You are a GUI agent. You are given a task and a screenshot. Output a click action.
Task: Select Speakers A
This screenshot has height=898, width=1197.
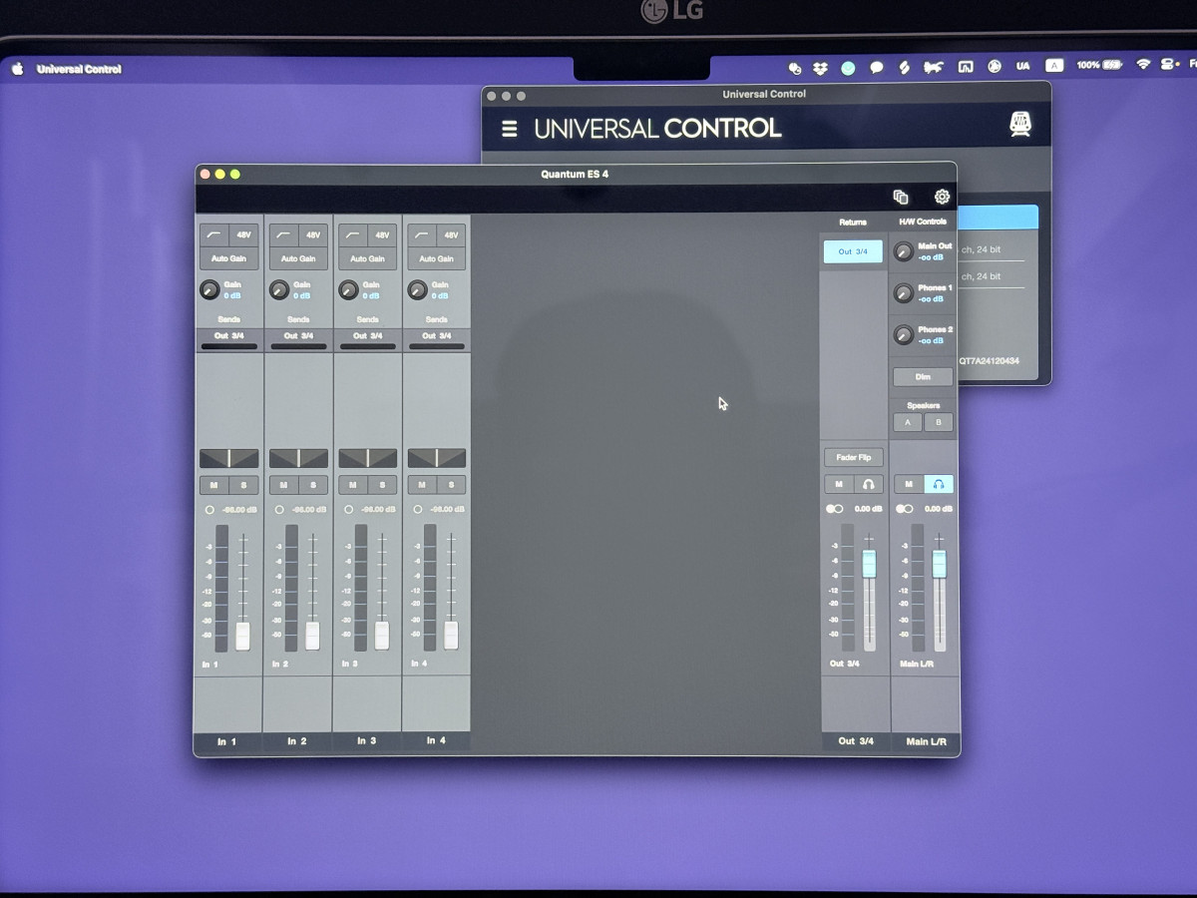[x=907, y=422]
